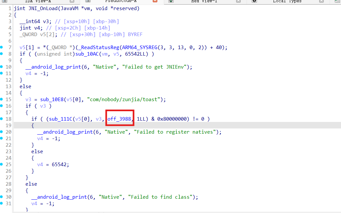Screen dimensions: 341x213
Task: Toggle breakpoint dot on line 25
Action: pos(2,165)
